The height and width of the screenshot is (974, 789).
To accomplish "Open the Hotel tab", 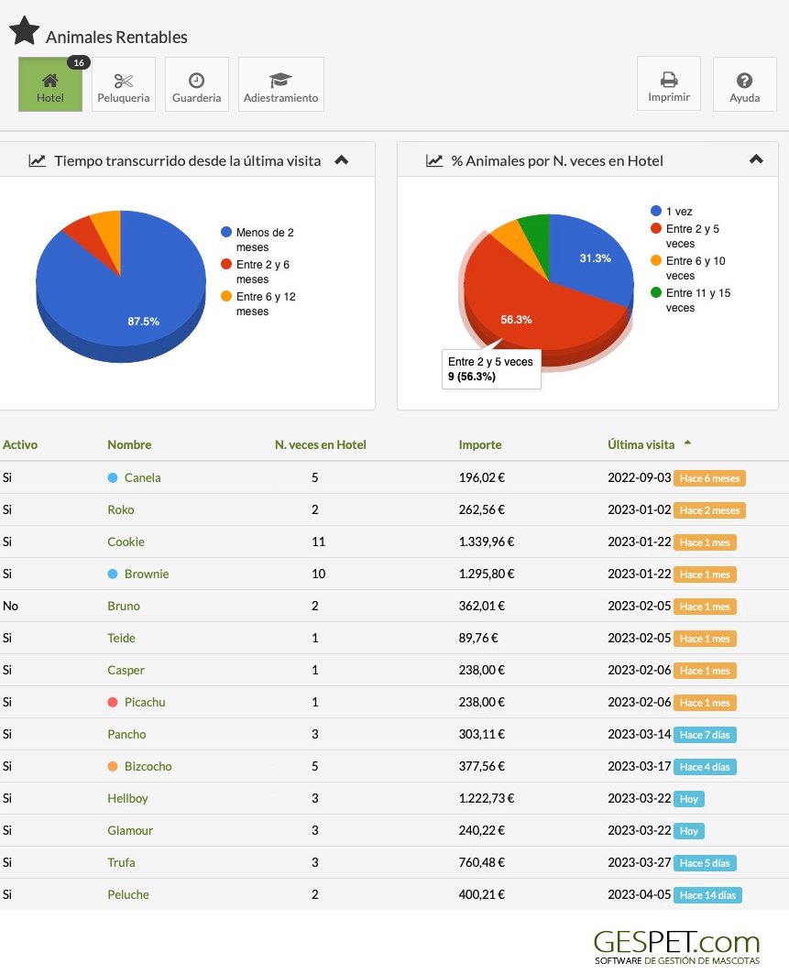I will pyautogui.click(x=50, y=84).
